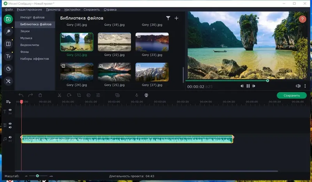Open the Редактирование menu

[30, 9]
